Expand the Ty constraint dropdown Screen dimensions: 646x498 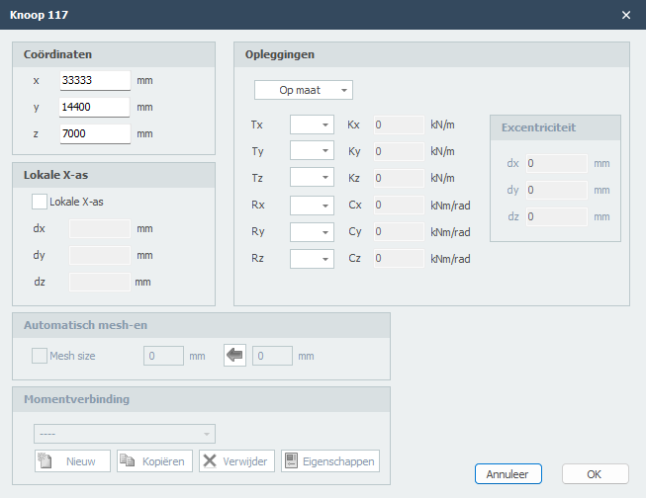point(312,152)
